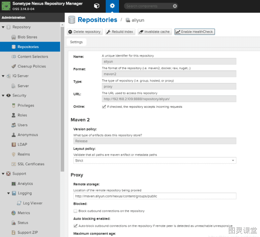This screenshot has height=237, width=260.
Task: Click the Nexus logo in the header
Action: 6,6
